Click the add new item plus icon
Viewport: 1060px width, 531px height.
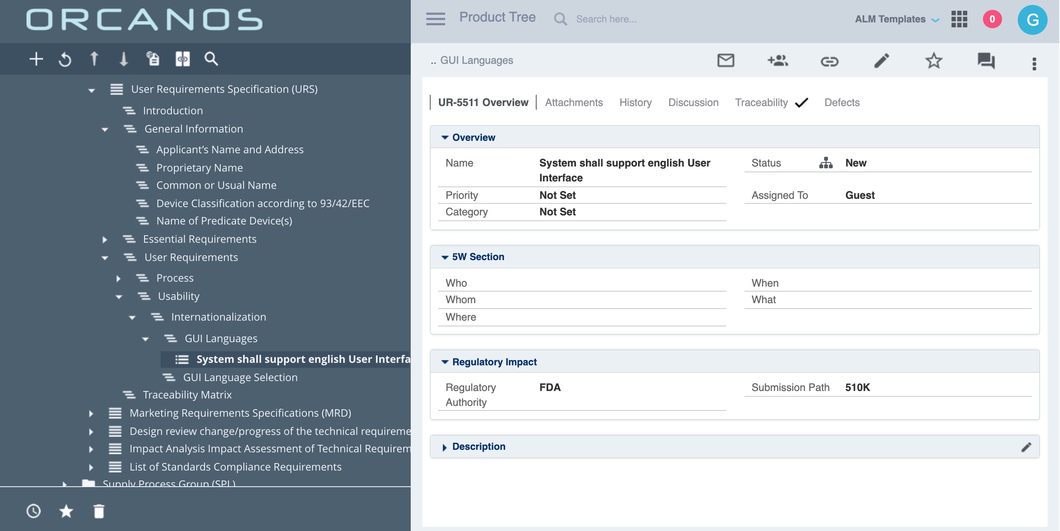click(36, 59)
